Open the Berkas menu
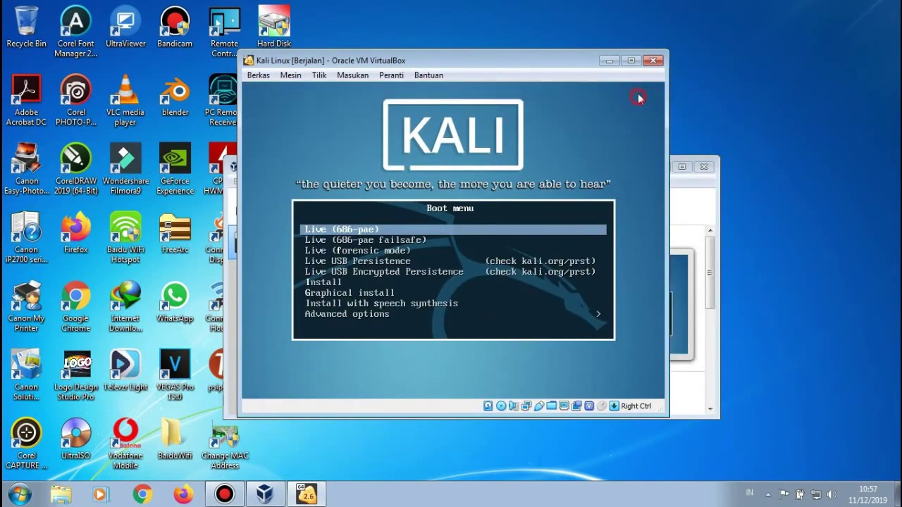The image size is (902, 507). pyautogui.click(x=258, y=75)
